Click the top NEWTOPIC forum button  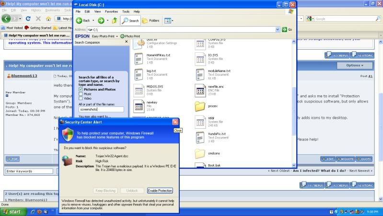click(362, 55)
